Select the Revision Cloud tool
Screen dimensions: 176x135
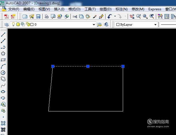coord(3,79)
